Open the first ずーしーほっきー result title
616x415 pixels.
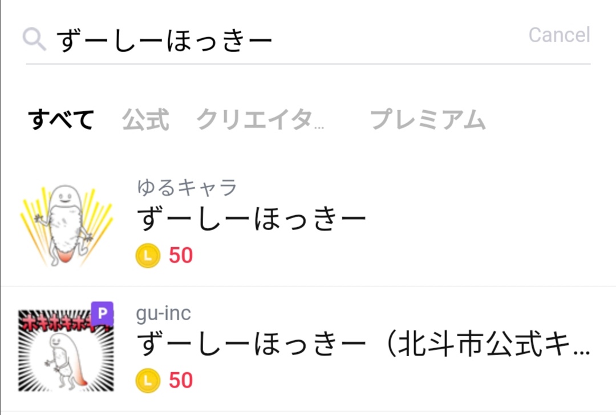(252, 219)
